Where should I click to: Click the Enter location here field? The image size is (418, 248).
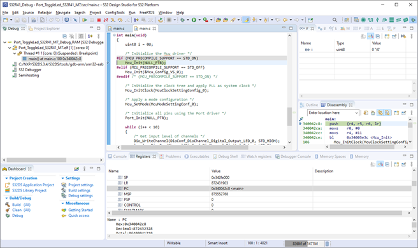click(333, 113)
